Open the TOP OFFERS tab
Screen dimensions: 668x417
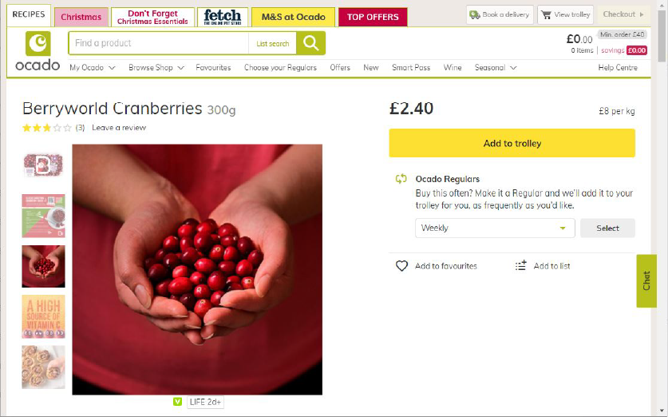373,17
